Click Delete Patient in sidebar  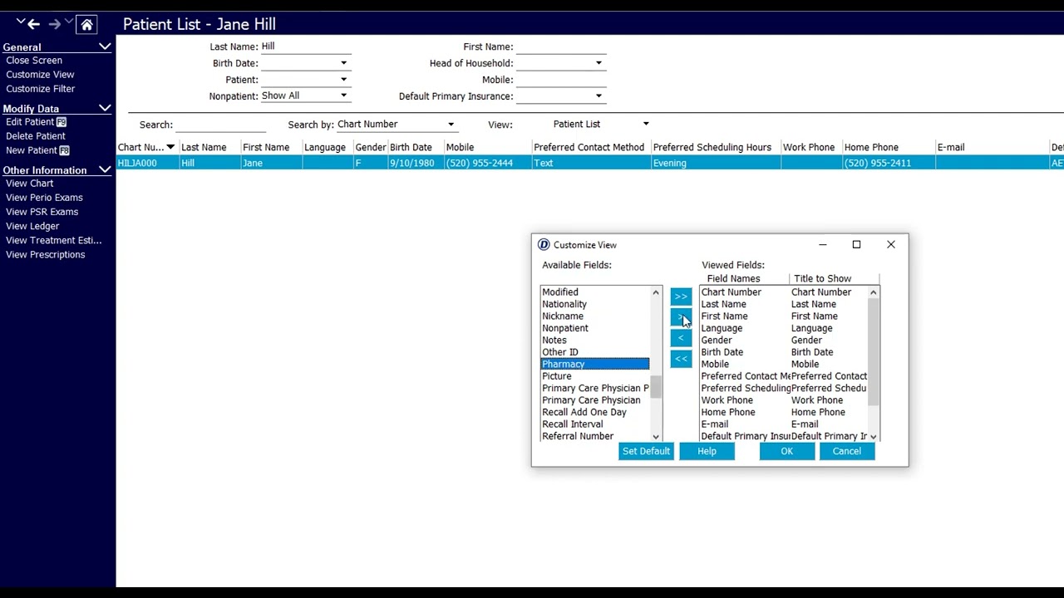(x=36, y=136)
